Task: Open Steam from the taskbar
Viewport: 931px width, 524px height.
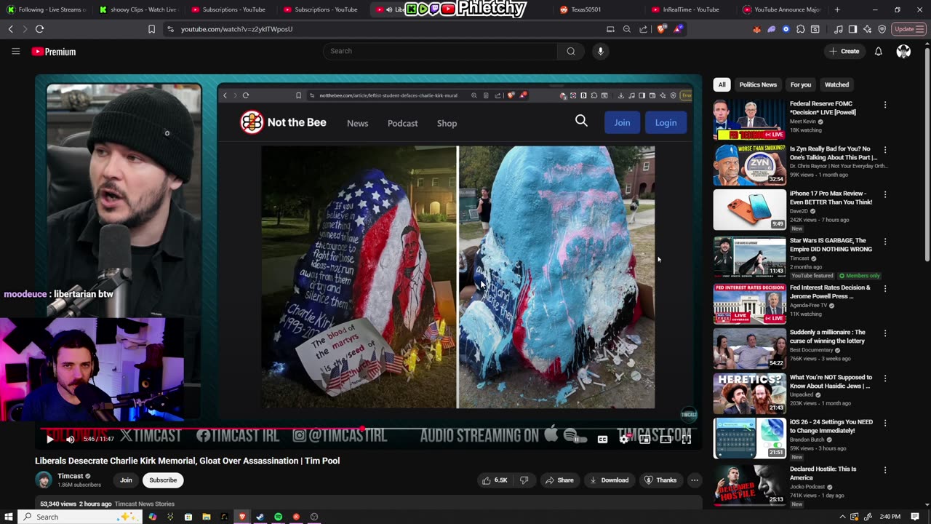Action: [260, 517]
